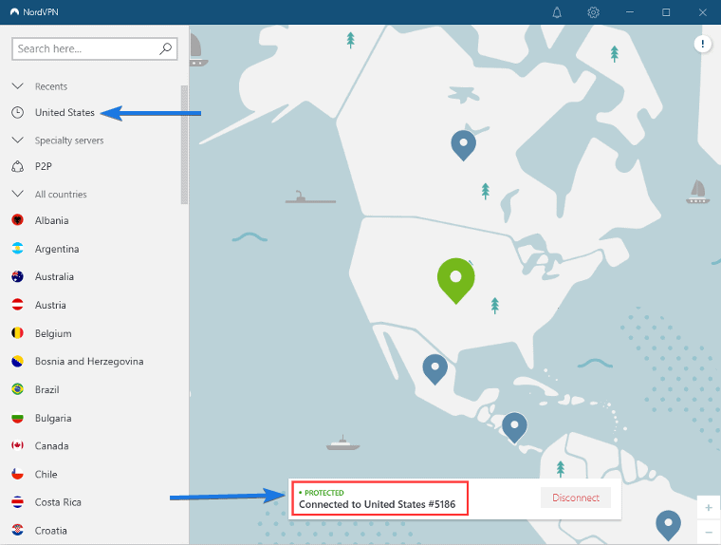
Task: Close the NordVPN window
Action: tap(703, 12)
